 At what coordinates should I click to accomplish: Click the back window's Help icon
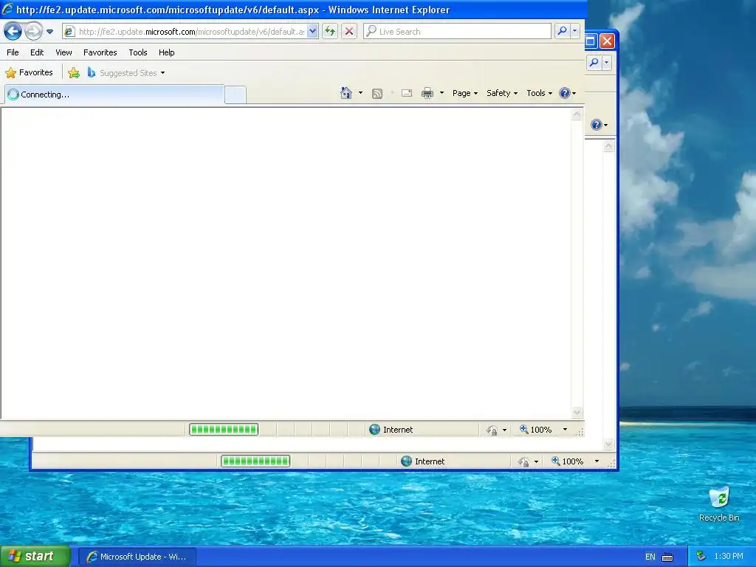597,125
